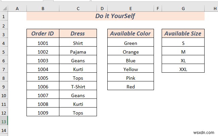Click the 'M' size cell
Screen dimensions: 218x136
coord(183,52)
